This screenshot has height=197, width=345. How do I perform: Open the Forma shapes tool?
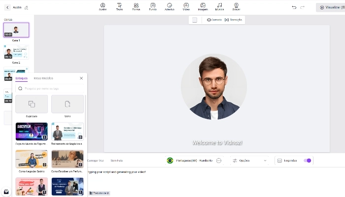[136, 7]
